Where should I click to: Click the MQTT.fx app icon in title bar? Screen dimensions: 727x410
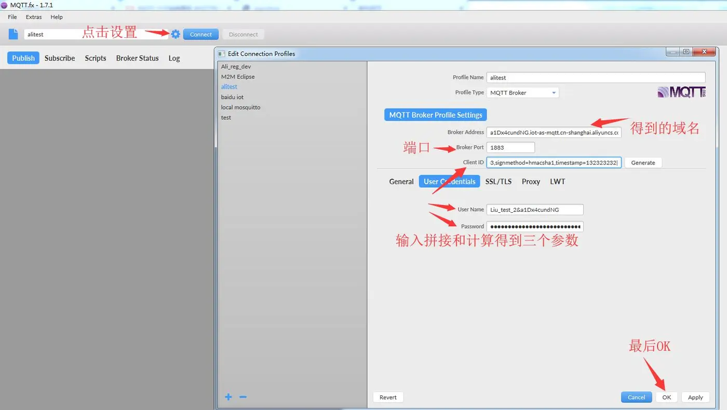(4, 5)
